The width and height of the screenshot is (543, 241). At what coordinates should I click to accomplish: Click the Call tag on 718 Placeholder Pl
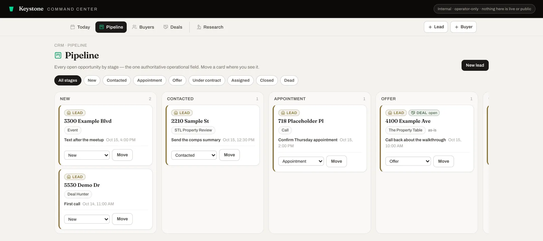tap(285, 130)
